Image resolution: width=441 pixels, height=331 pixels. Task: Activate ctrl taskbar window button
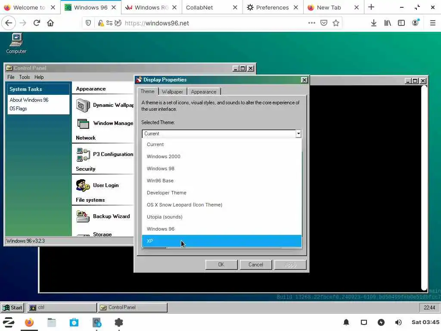pos(62,308)
